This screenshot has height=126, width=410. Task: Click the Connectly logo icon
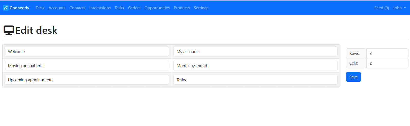(x=6, y=8)
